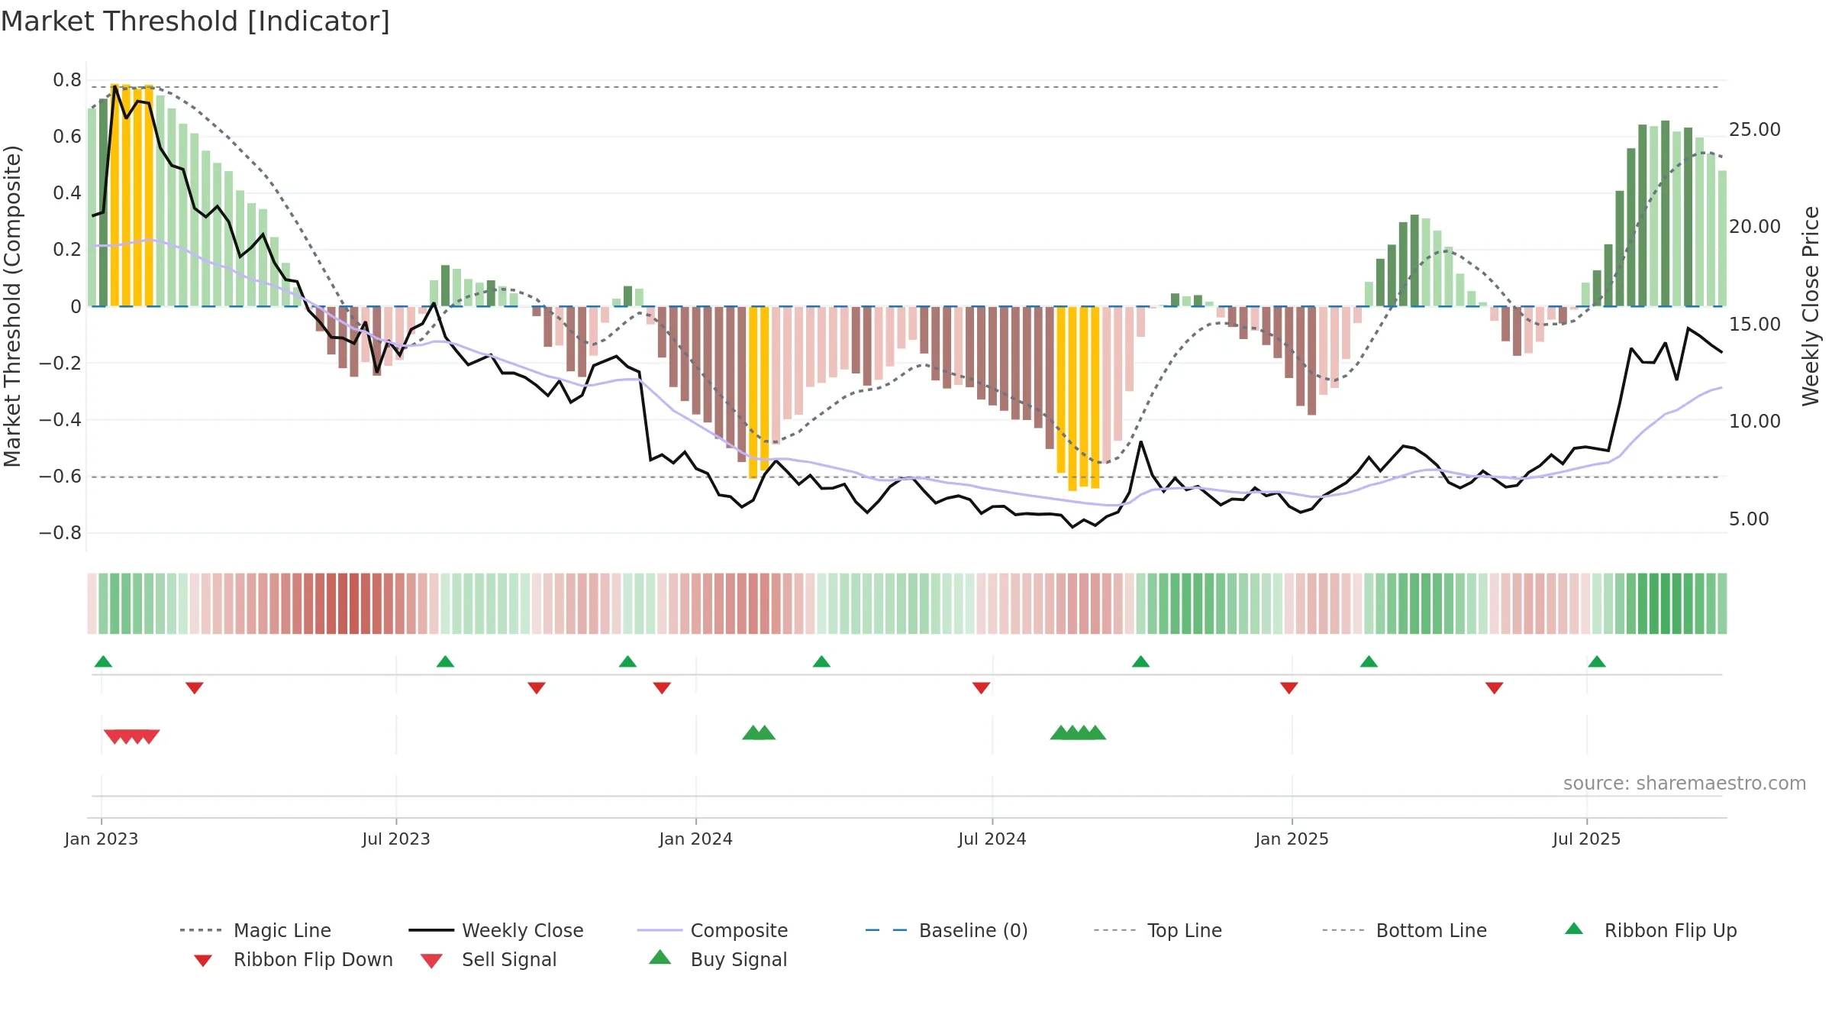Toggle Sell Signal in the legend

point(488,959)
